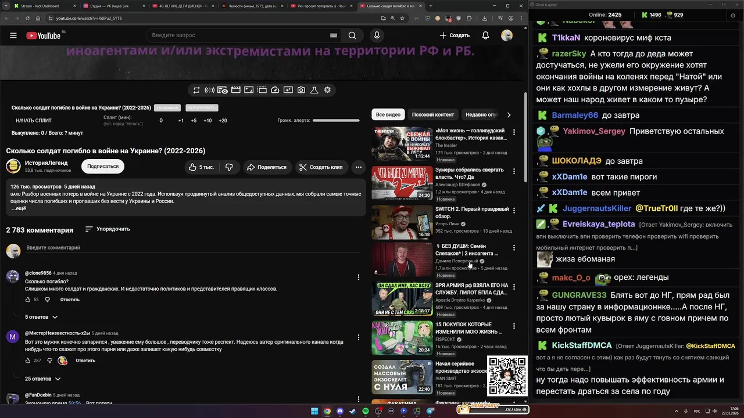
Task: Click the speedometer icon in video toolbar
Action: coord(275,90)
